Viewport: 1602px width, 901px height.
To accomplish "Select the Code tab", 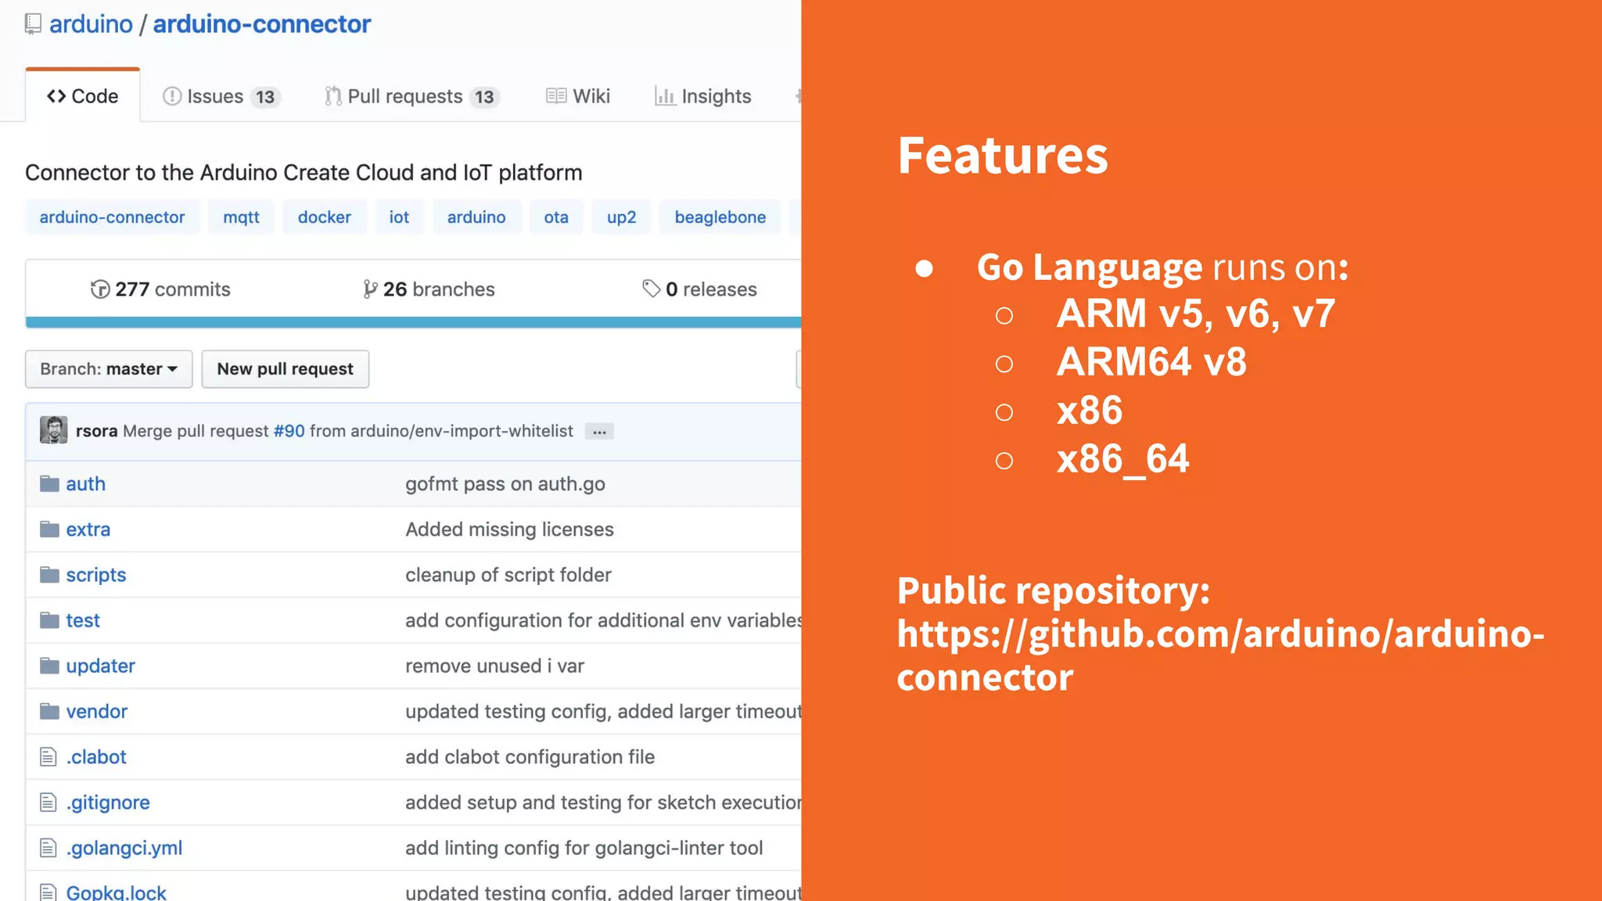I will coord(83,96).
